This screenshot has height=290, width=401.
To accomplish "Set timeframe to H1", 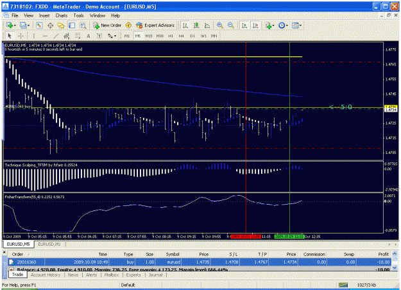I will tap(171, 36).
